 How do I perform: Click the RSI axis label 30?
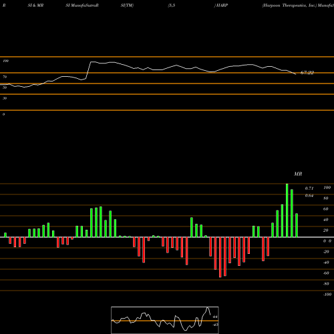click(5, 98)
